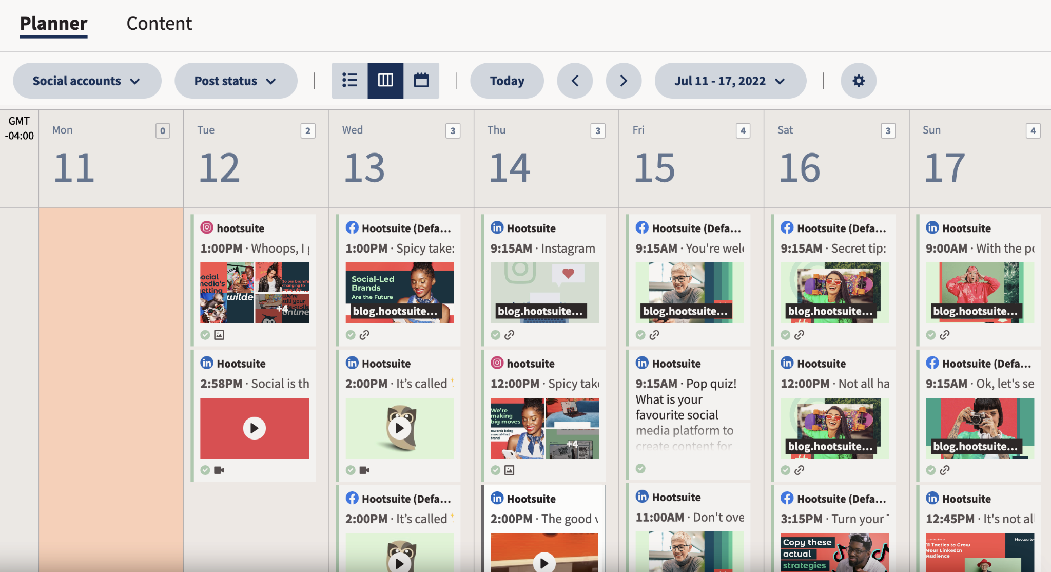Navigate to next week
1051x572 pixels.
pos(622,80)
